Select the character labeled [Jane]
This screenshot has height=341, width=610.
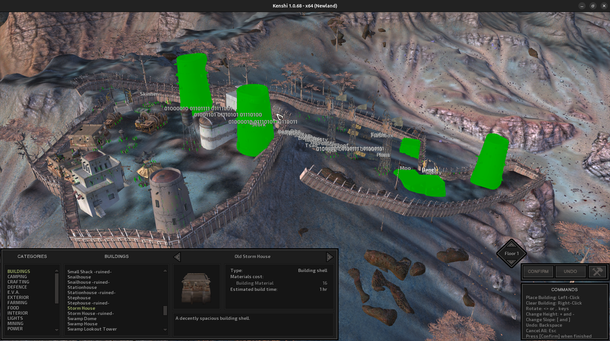(x=429, y=170)
